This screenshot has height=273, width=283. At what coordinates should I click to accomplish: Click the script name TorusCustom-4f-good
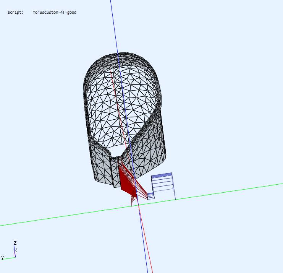pyautogui.click(x=55, y=13)
